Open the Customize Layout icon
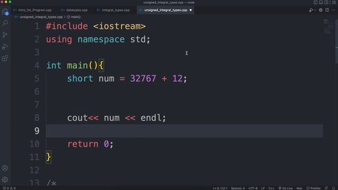This screenshot has height=190, width=338. [334, 2]
